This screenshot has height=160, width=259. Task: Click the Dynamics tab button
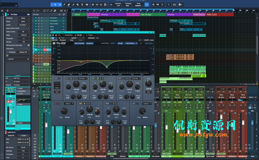[89, 43]
